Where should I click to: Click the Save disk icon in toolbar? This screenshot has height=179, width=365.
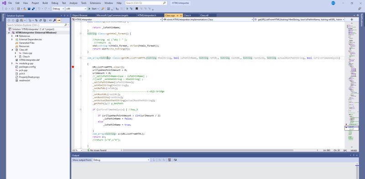point(29,9)
